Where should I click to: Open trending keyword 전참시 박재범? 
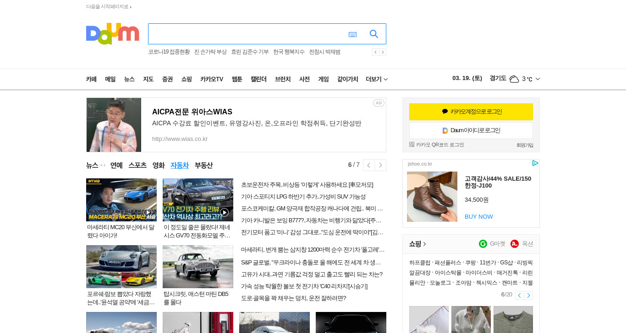324,52
